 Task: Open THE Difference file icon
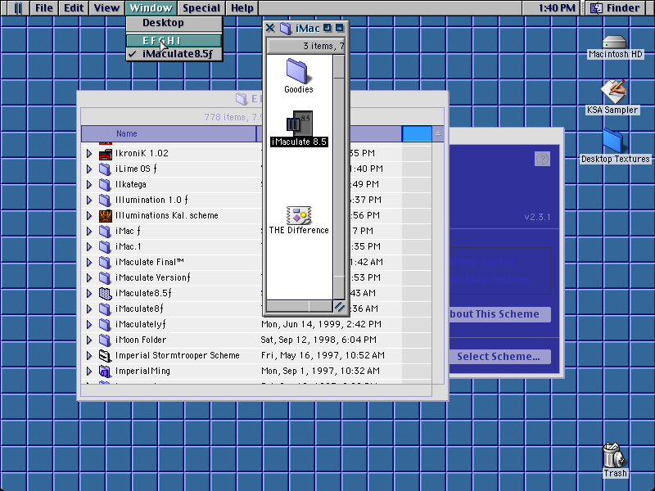299,215
